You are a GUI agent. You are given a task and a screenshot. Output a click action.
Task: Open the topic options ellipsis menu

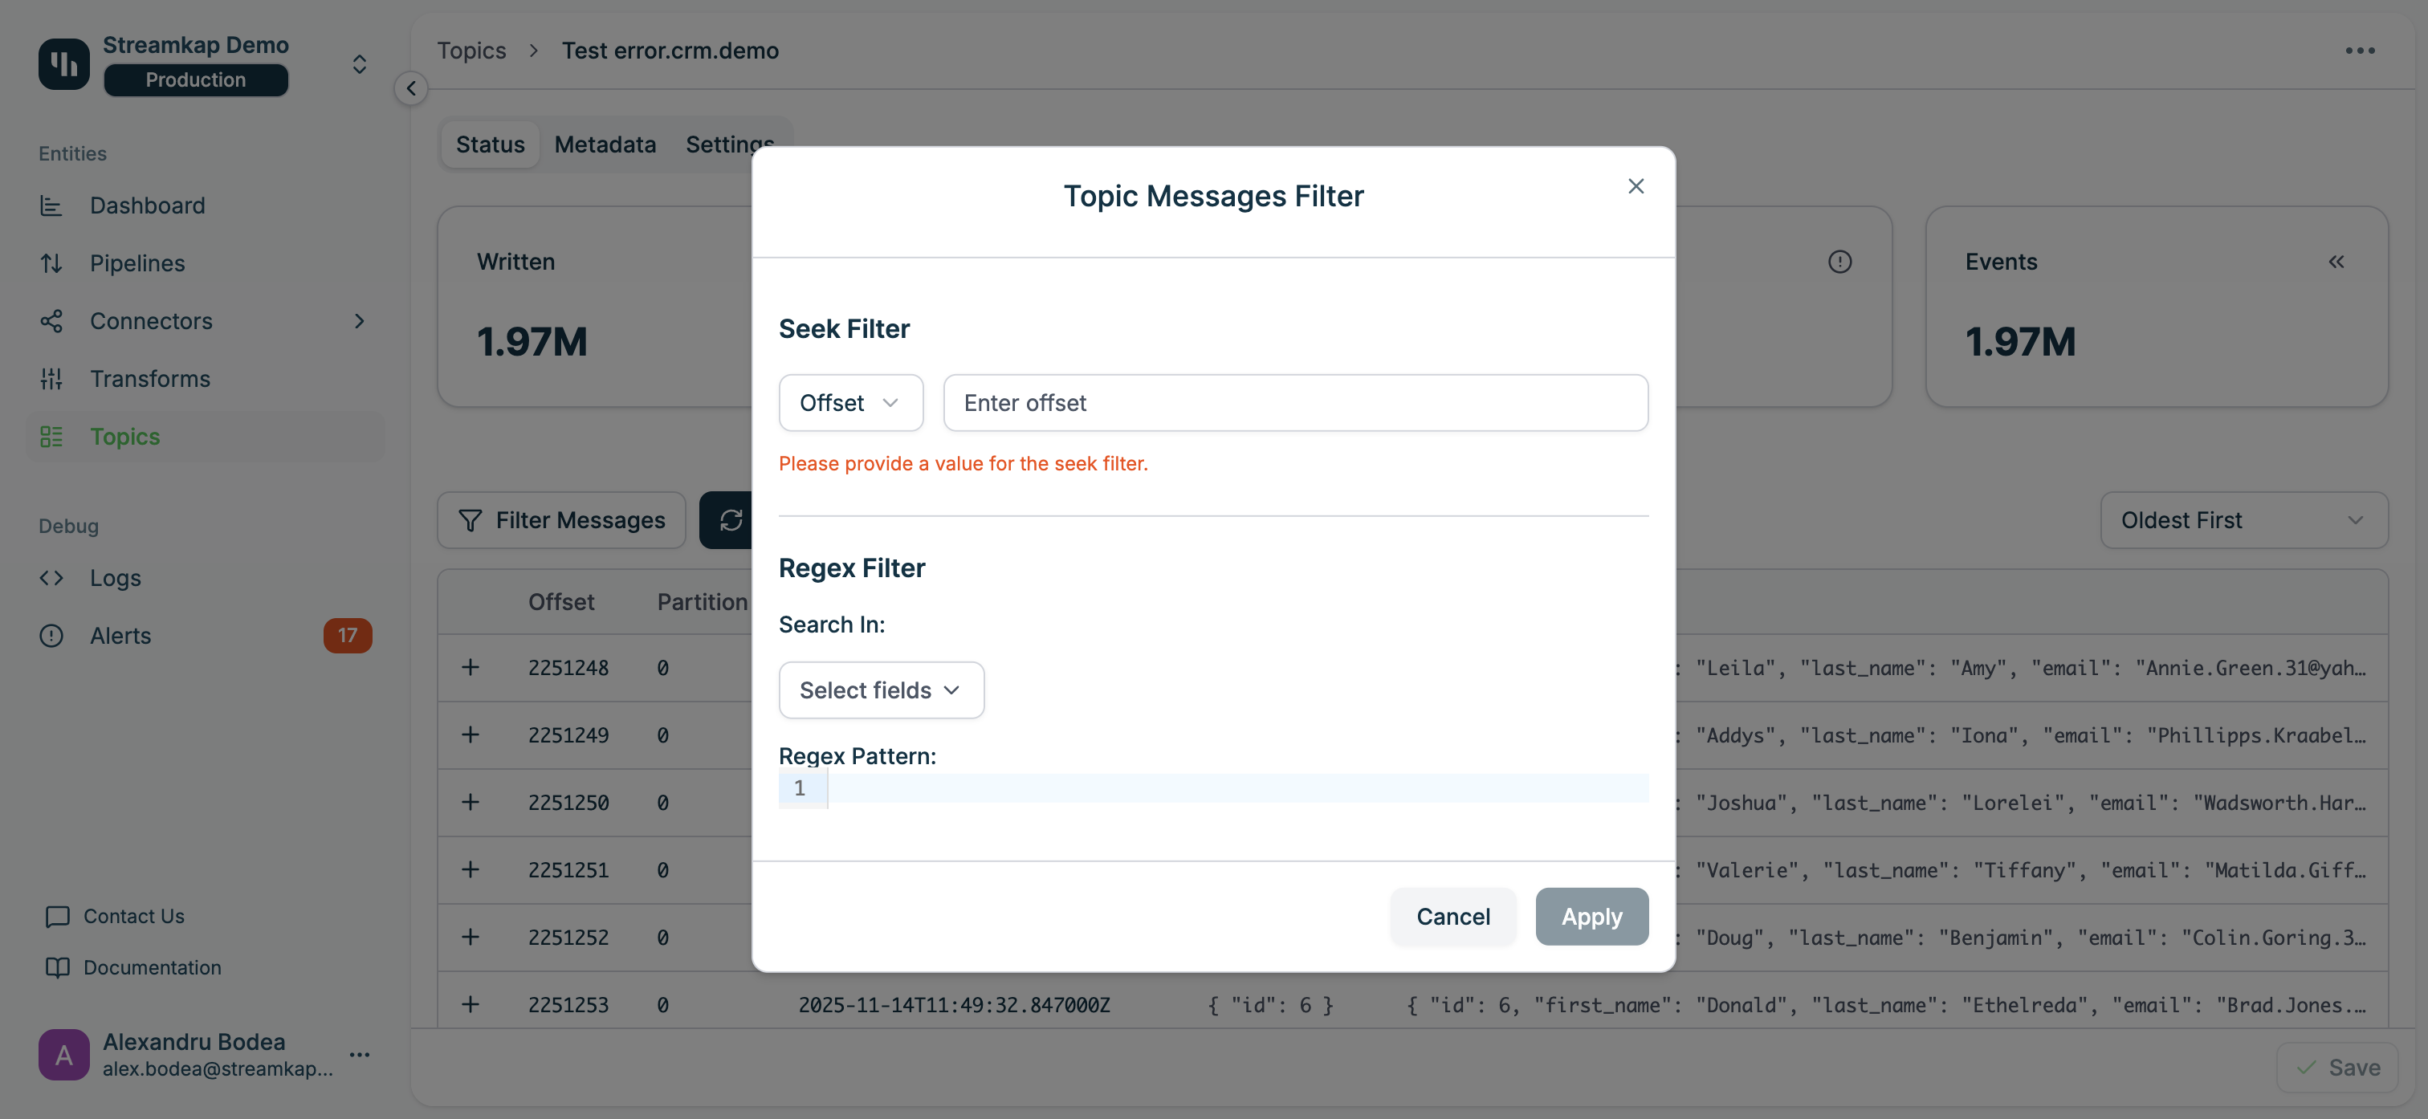pos(2361,50)
